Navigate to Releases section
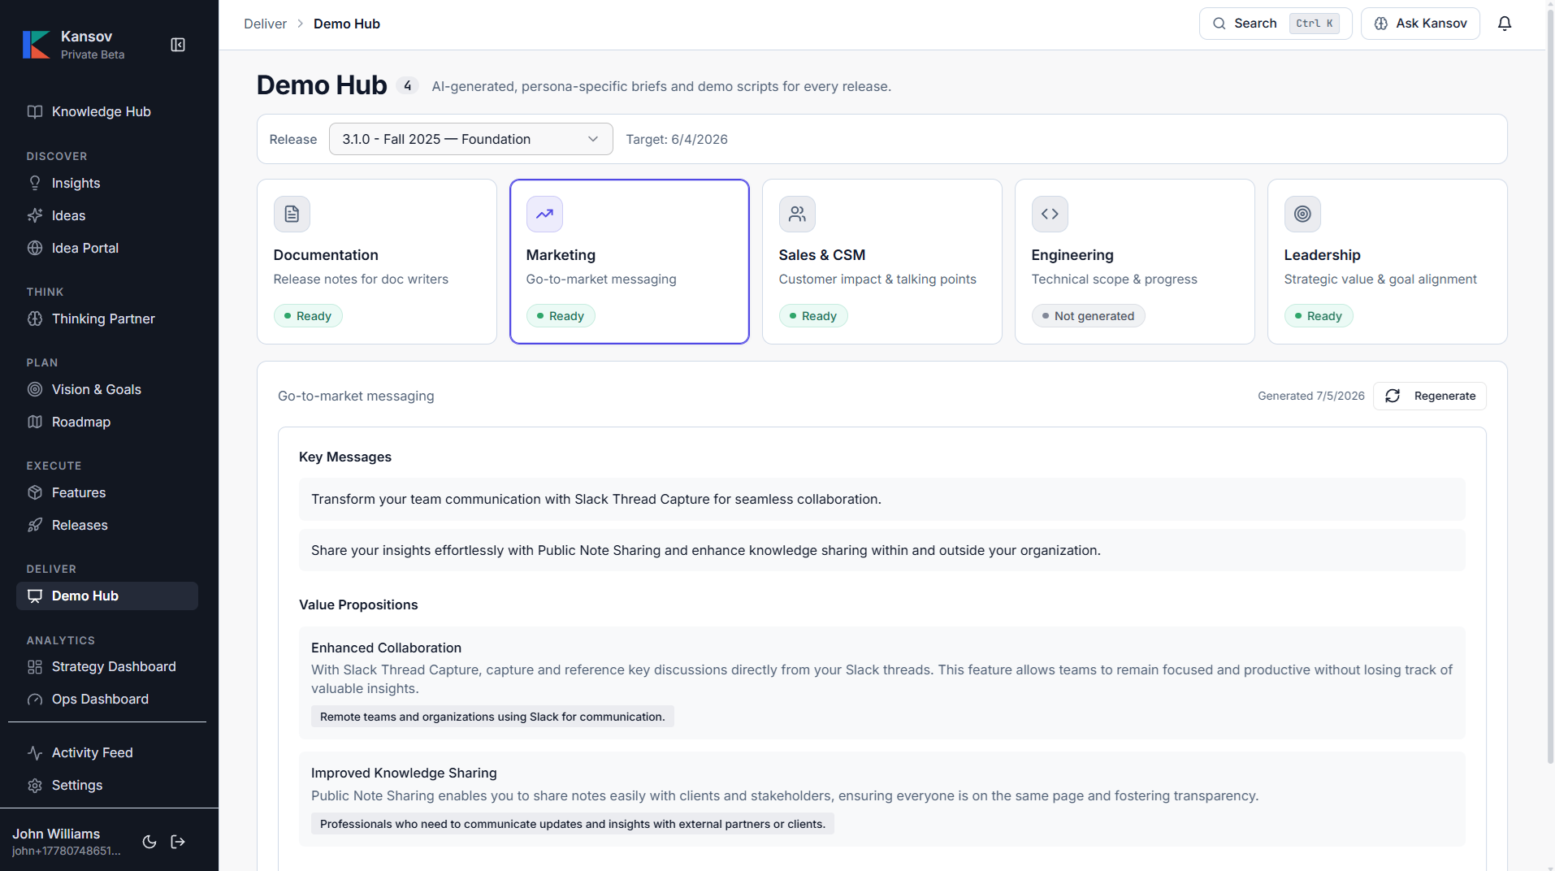 pos(107,526)
